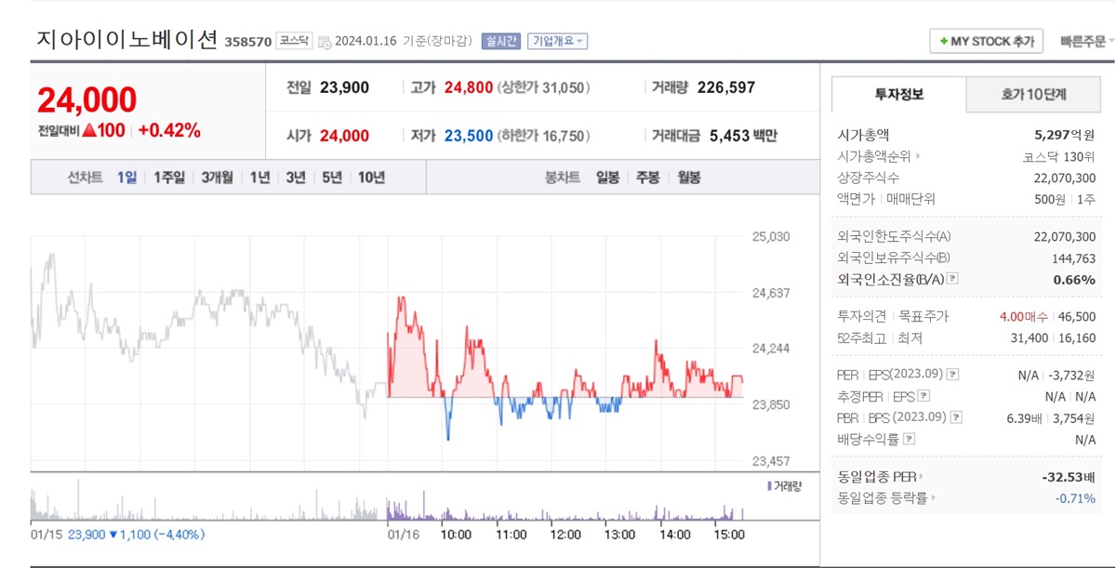
Task: Click the 01/15 date label under chart
Action: tap(46, 535)
